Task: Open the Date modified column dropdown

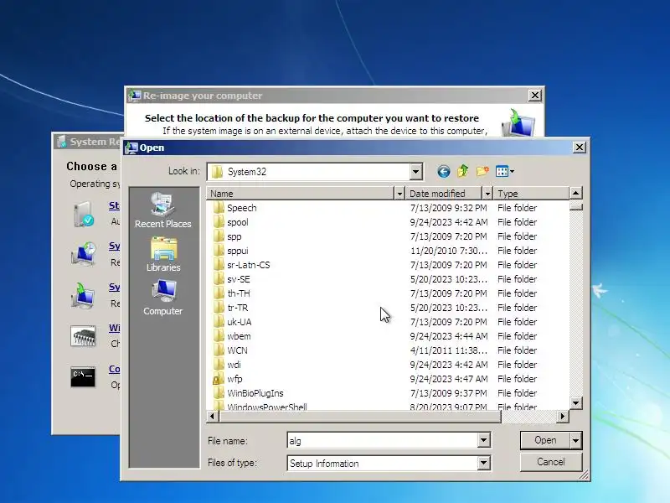Action: [x=487, y=194]
